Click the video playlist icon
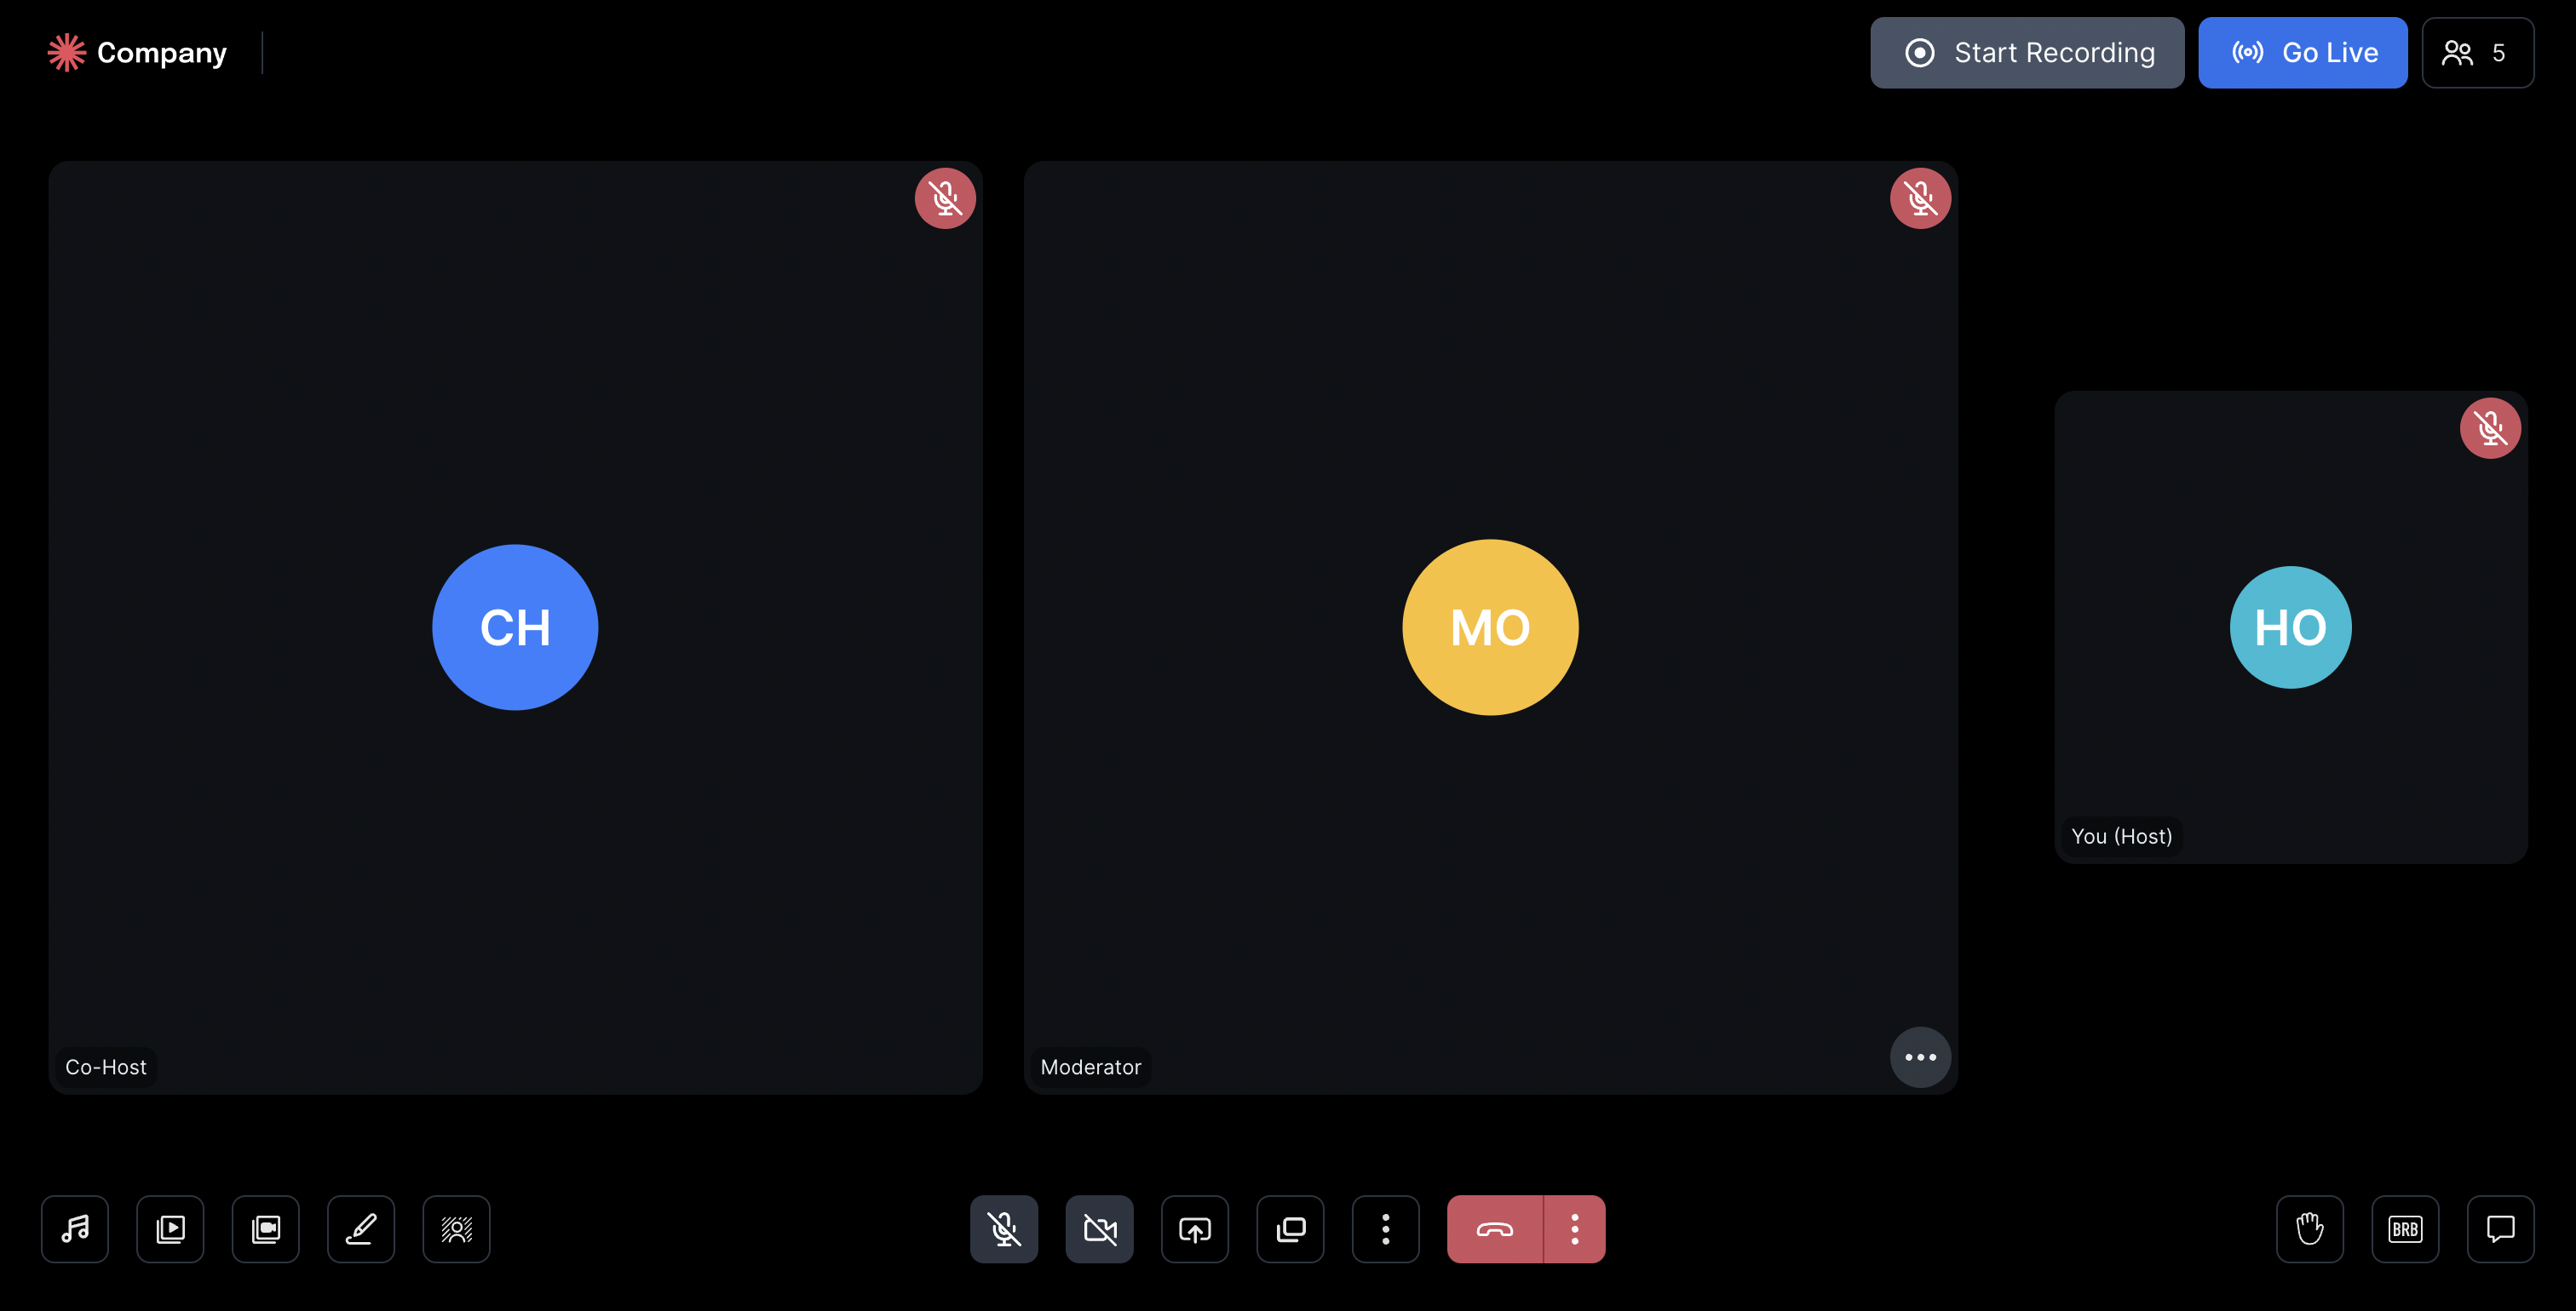Image resolution: width=2576 pixels, height=1311 pixels. point(170,1229)
